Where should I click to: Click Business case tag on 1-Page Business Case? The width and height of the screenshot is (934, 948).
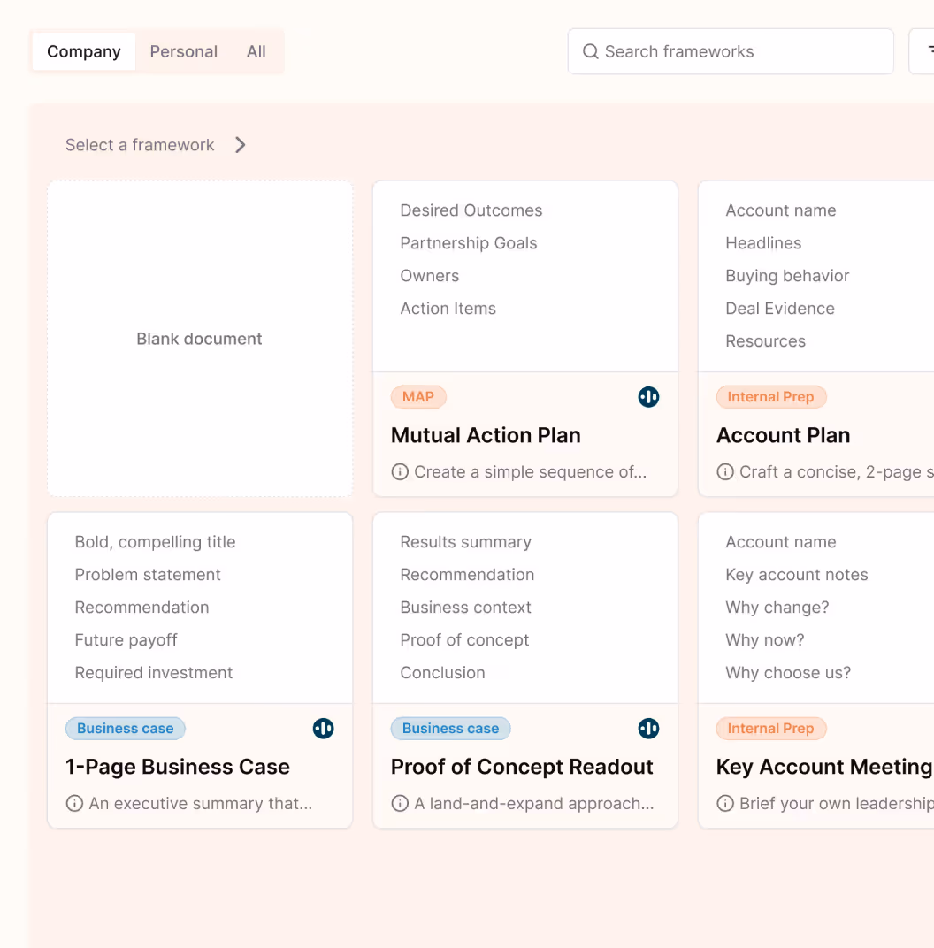click(125, 729)
